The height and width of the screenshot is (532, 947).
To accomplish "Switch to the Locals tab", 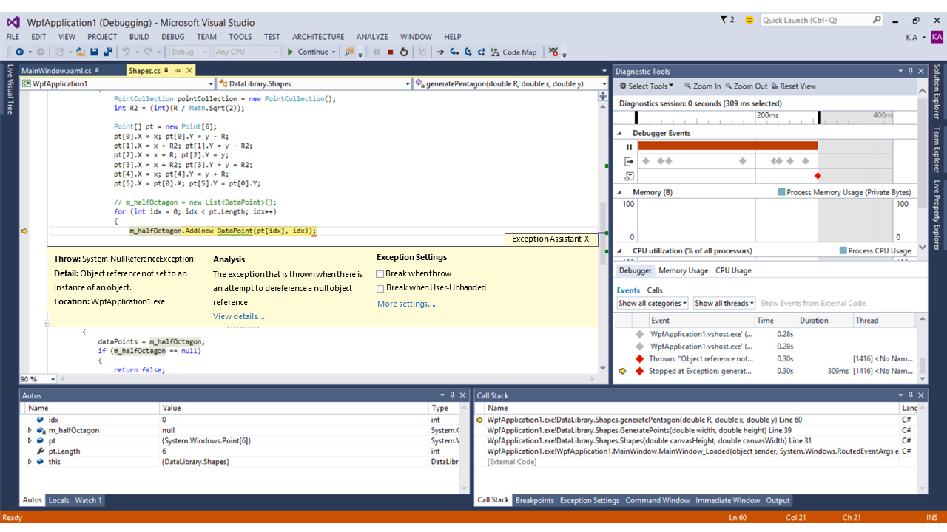I will [58, 500].
